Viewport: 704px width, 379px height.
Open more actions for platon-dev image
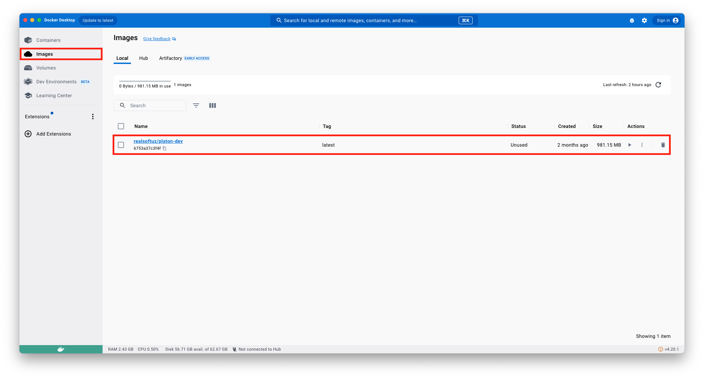click(x=642, y=145)
